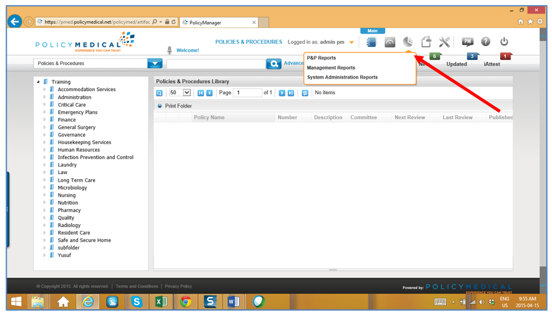Click the Reports pie chart icon
Viewport: 552px width, 317px height.
pos(408,42)
